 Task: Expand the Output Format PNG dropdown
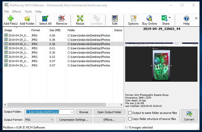point(52,120)
